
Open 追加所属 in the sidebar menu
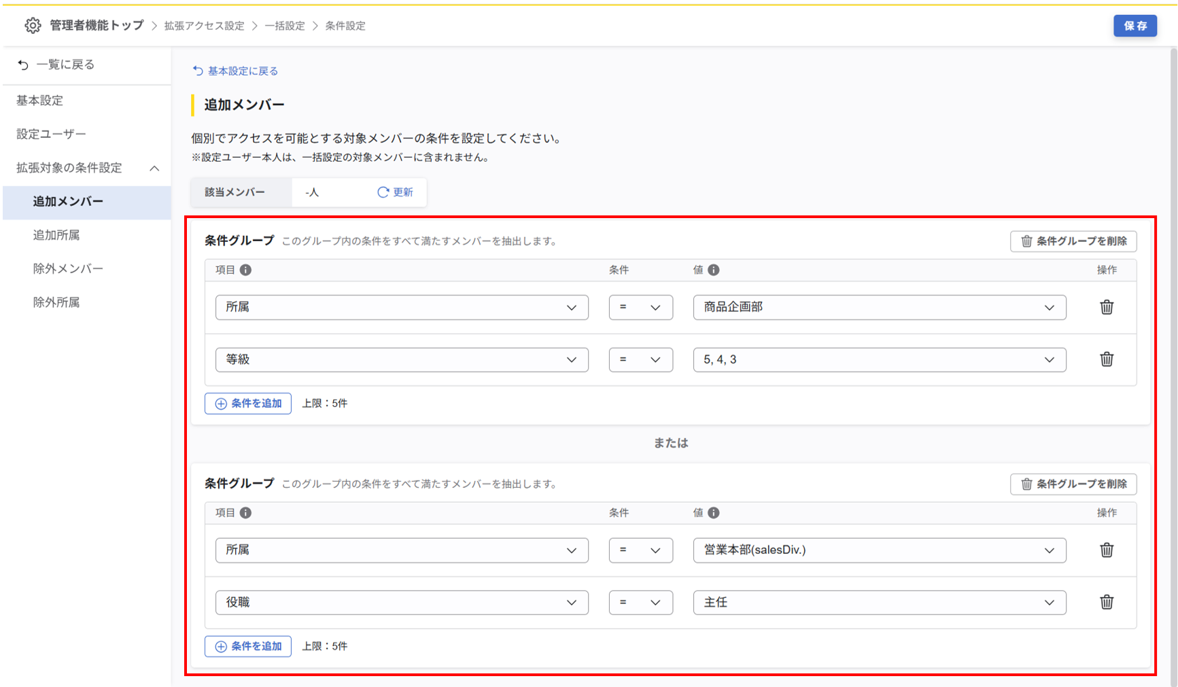[56, 235]
